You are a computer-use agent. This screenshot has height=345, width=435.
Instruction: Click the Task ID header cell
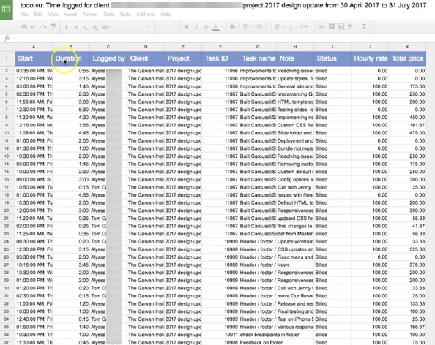pos(220,58)
